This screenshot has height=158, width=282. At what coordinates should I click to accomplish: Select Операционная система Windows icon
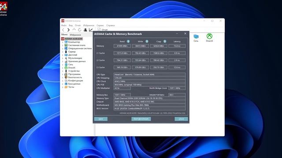pos(66,48)
